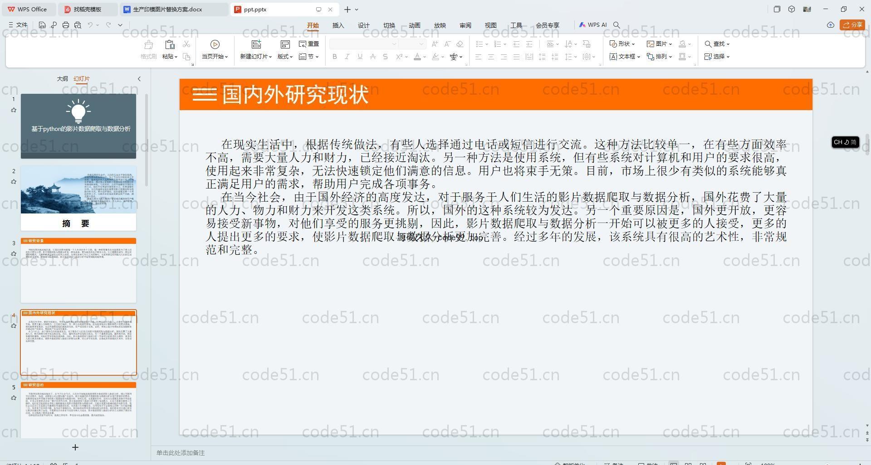This screenshot has width=871, height=465.
Task: Toggle Underline formatting
Action: (x=360, y=57)
